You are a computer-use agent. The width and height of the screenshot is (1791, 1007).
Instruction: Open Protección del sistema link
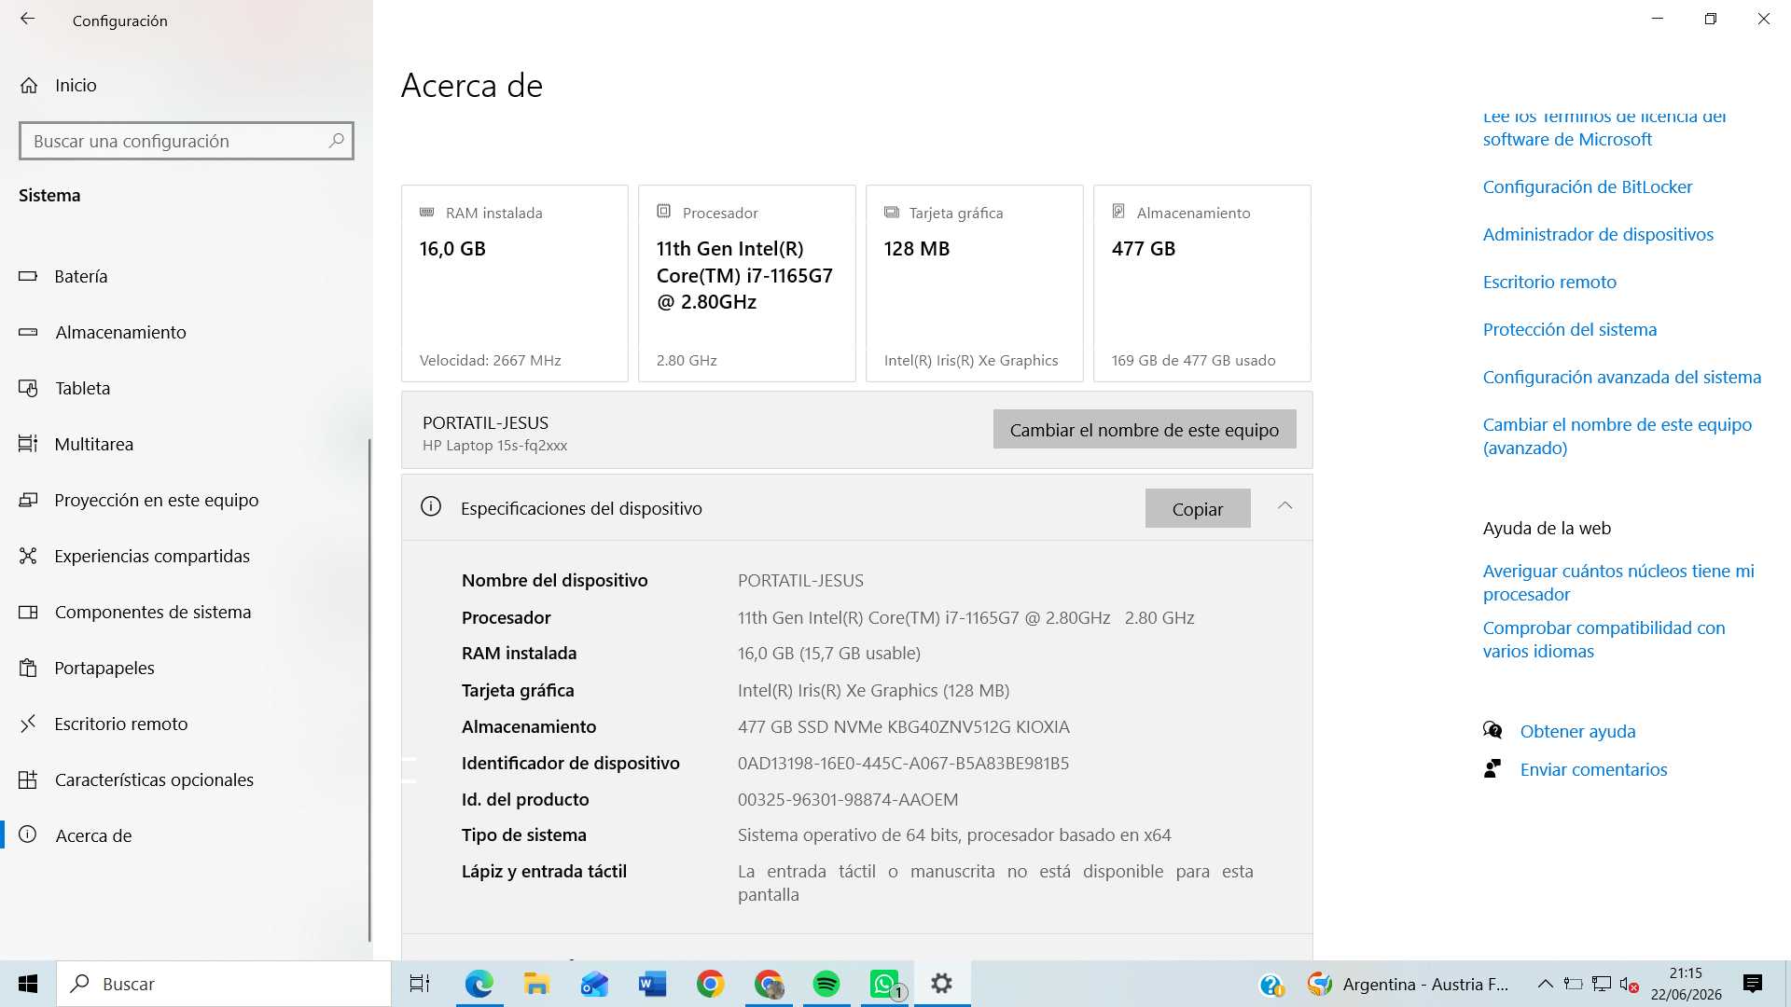[x=1570, y=329]
